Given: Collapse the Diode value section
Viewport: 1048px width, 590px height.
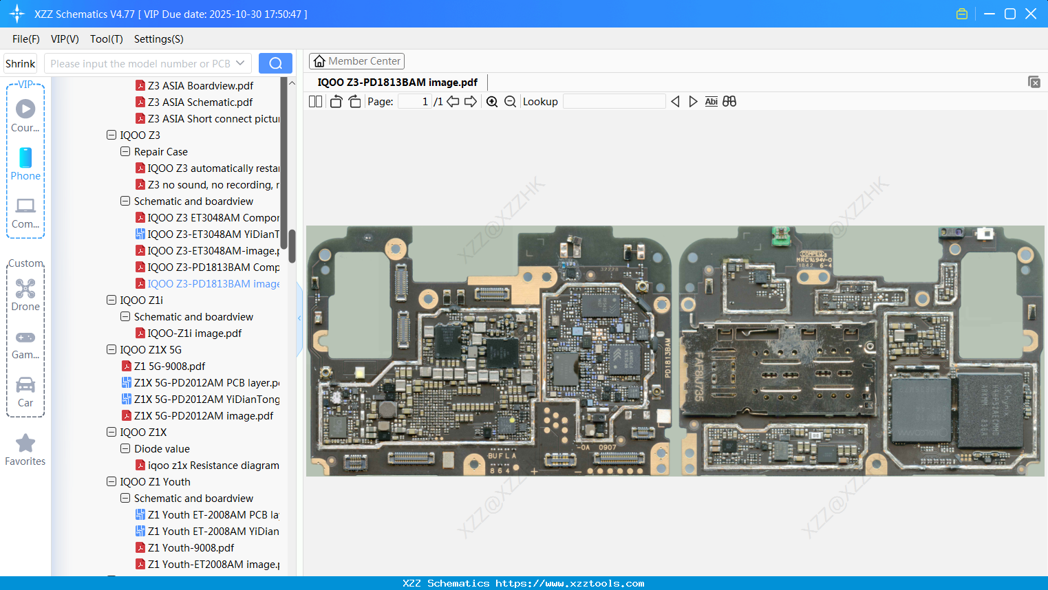Looking at the screenshot, I should (x=125, y=448).
